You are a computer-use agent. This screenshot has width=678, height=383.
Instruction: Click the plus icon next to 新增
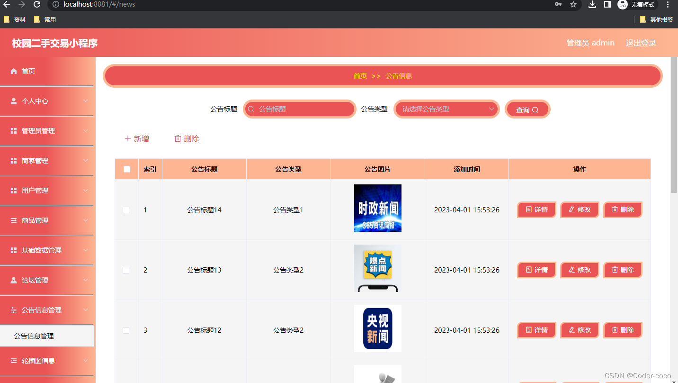(x=127, y=138)
